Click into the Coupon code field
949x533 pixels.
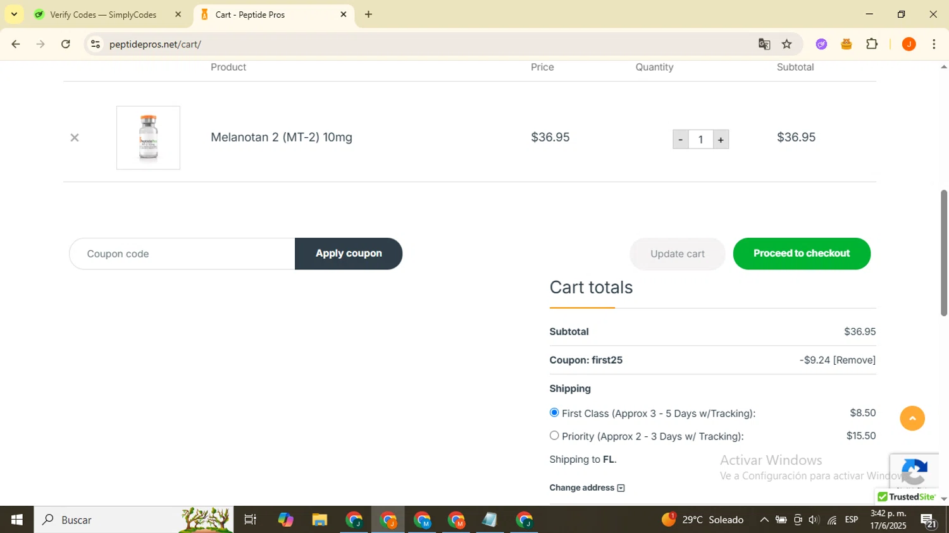pos(182,254)
